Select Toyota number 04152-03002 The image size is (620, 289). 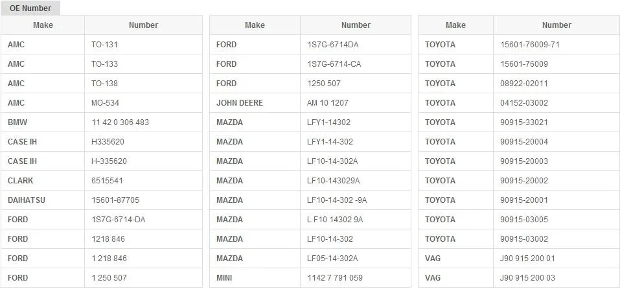(x=557, y=103)
